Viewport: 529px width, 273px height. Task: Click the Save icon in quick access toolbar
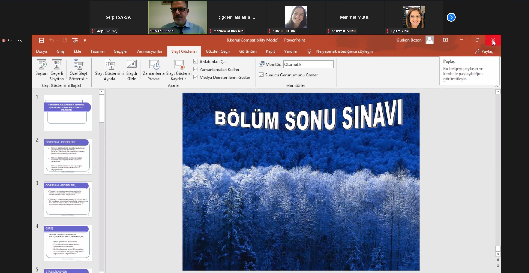(x=41, y=40)
